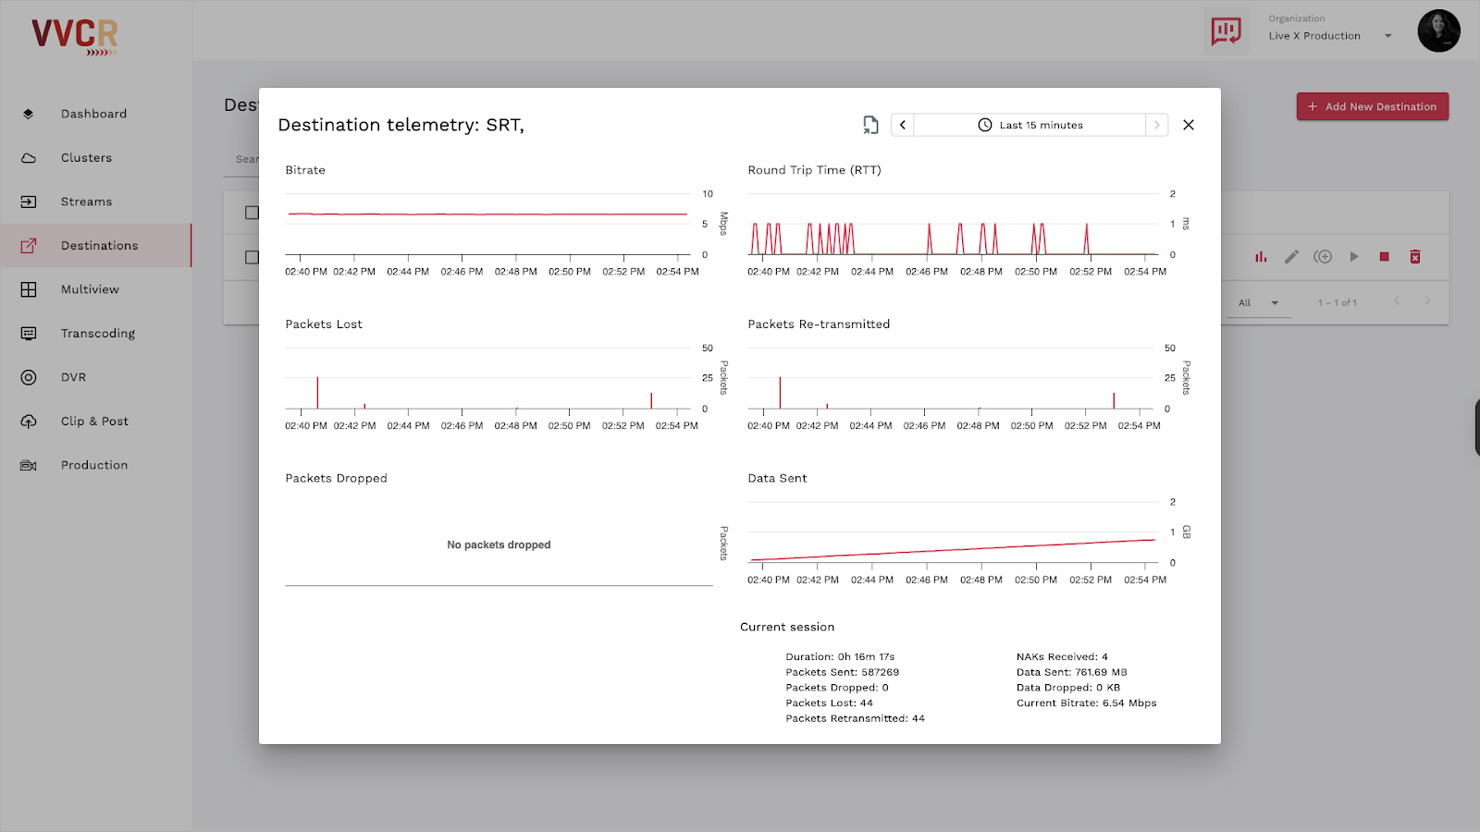The width and height of the screenshot is (1480, 832).
Task: Open destination statistics bar-chart icon
Action: (1260, 256)
